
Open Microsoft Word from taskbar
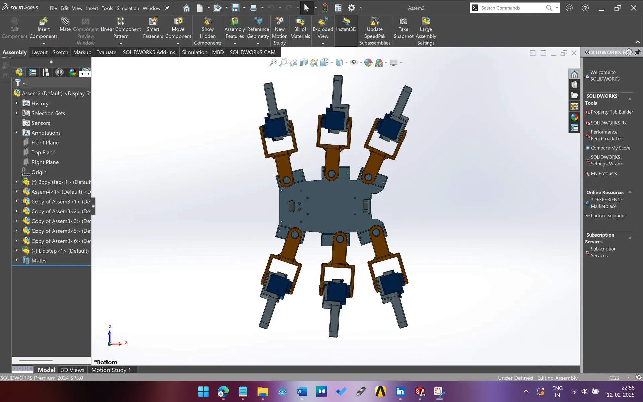tap(302, 391)
